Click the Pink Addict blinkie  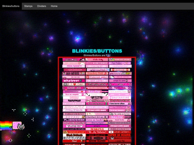coord(74,66)
